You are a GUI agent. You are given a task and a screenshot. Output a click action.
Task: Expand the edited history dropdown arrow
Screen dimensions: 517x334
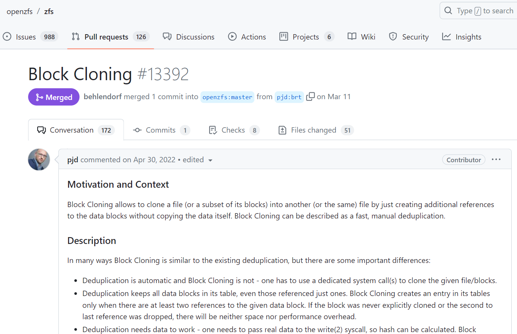[x=210, y=160]
